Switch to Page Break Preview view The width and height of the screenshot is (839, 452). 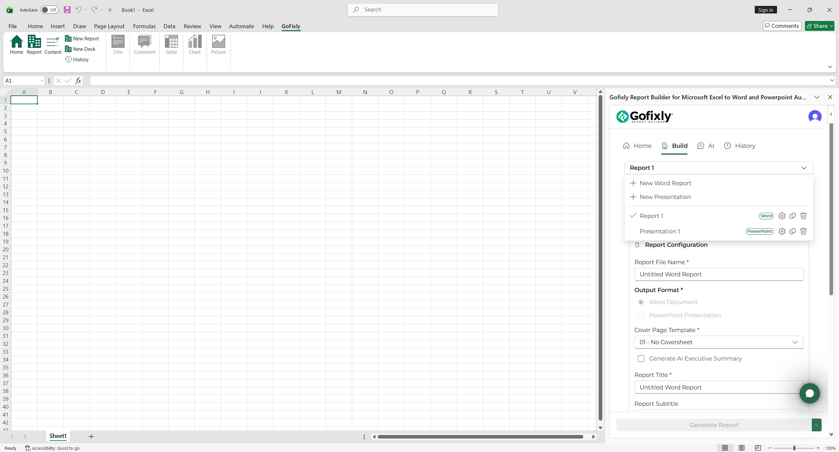pos(758,448)
